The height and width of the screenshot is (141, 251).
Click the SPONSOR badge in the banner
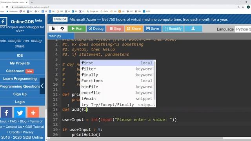[60, 19]
